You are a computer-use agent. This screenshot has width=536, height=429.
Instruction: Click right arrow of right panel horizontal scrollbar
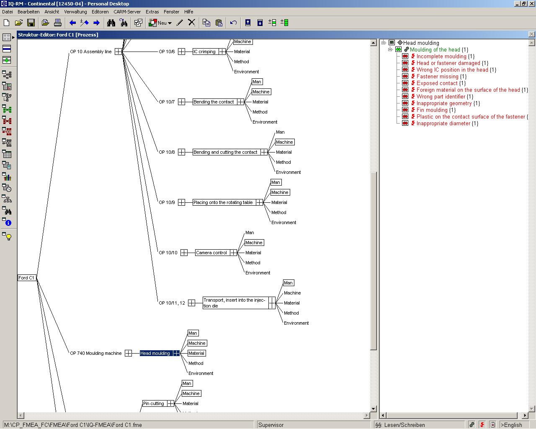point(525,416)
